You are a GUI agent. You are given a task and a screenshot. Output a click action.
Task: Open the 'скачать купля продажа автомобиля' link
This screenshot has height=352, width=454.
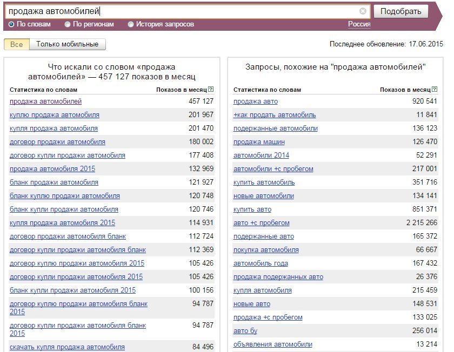pyautogui.click(x=67, y=347)
